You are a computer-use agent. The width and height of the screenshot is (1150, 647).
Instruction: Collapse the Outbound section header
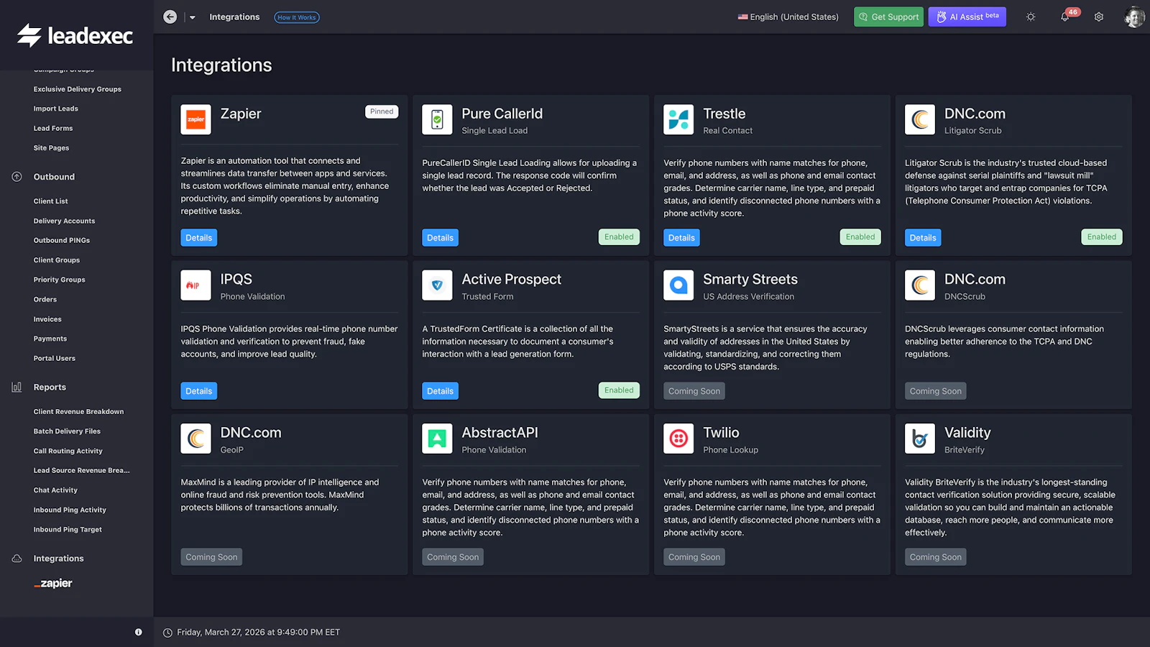tap(54, 177)
